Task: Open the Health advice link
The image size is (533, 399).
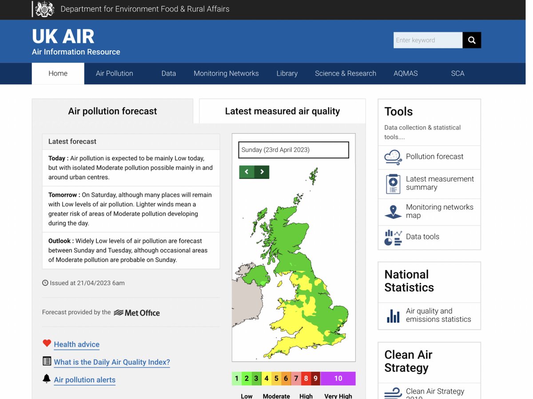Action: 76,344
